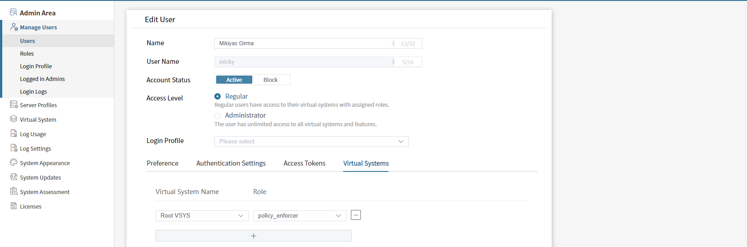Select the Regular access level radio button

217,96
